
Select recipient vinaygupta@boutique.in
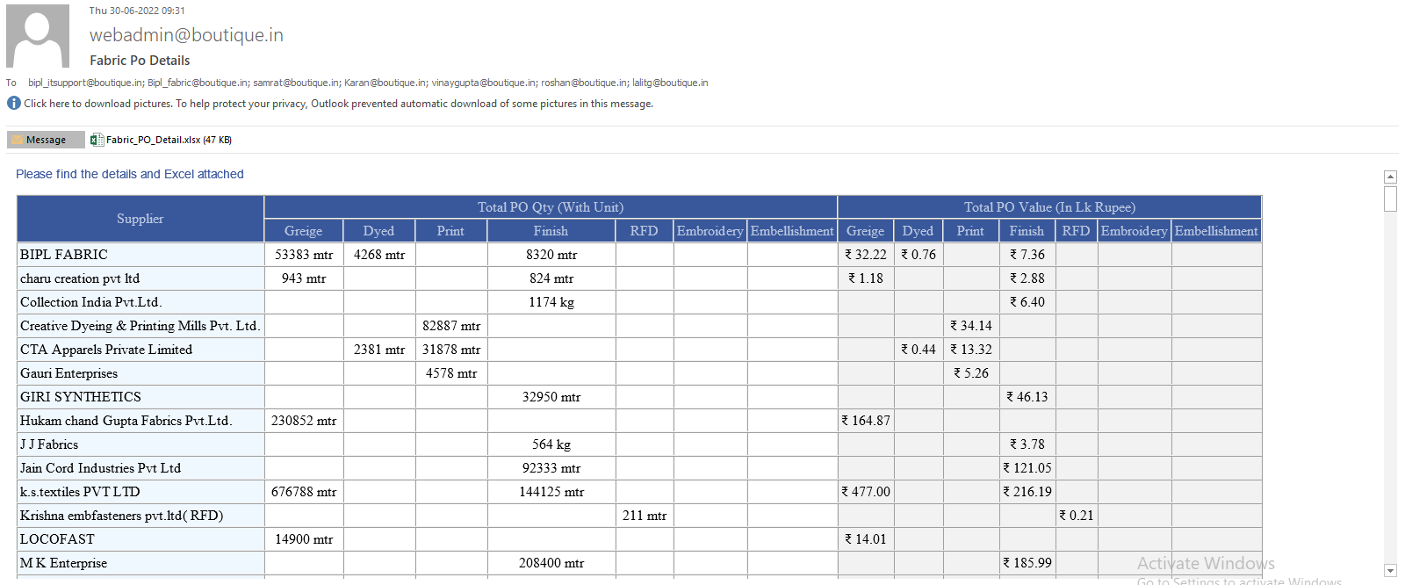(x=485, y=83)
